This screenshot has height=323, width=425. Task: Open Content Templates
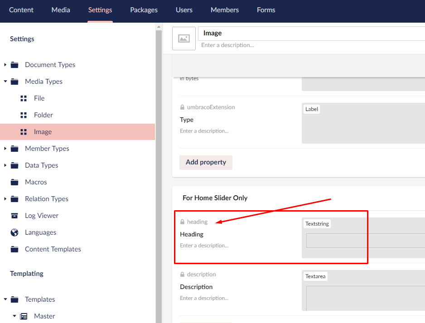53,249
